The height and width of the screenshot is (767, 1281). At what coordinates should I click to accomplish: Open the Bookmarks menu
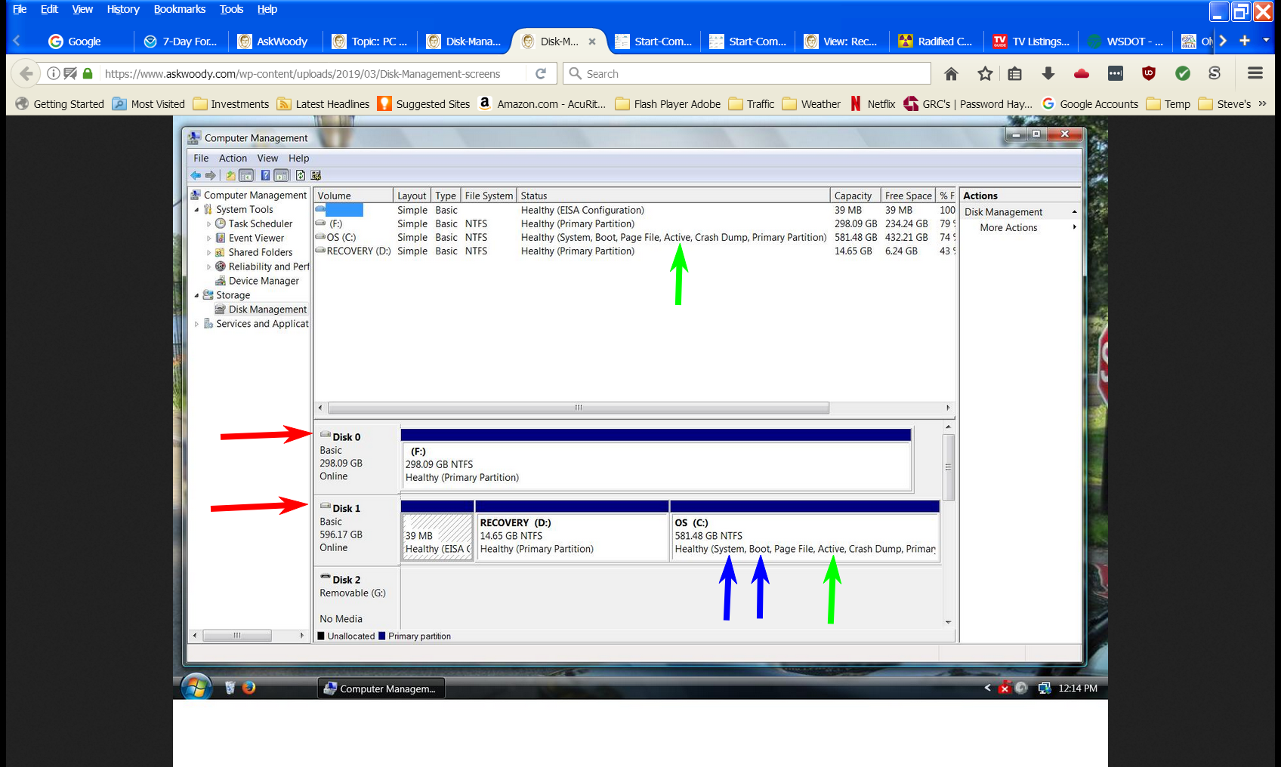[179, 9]
